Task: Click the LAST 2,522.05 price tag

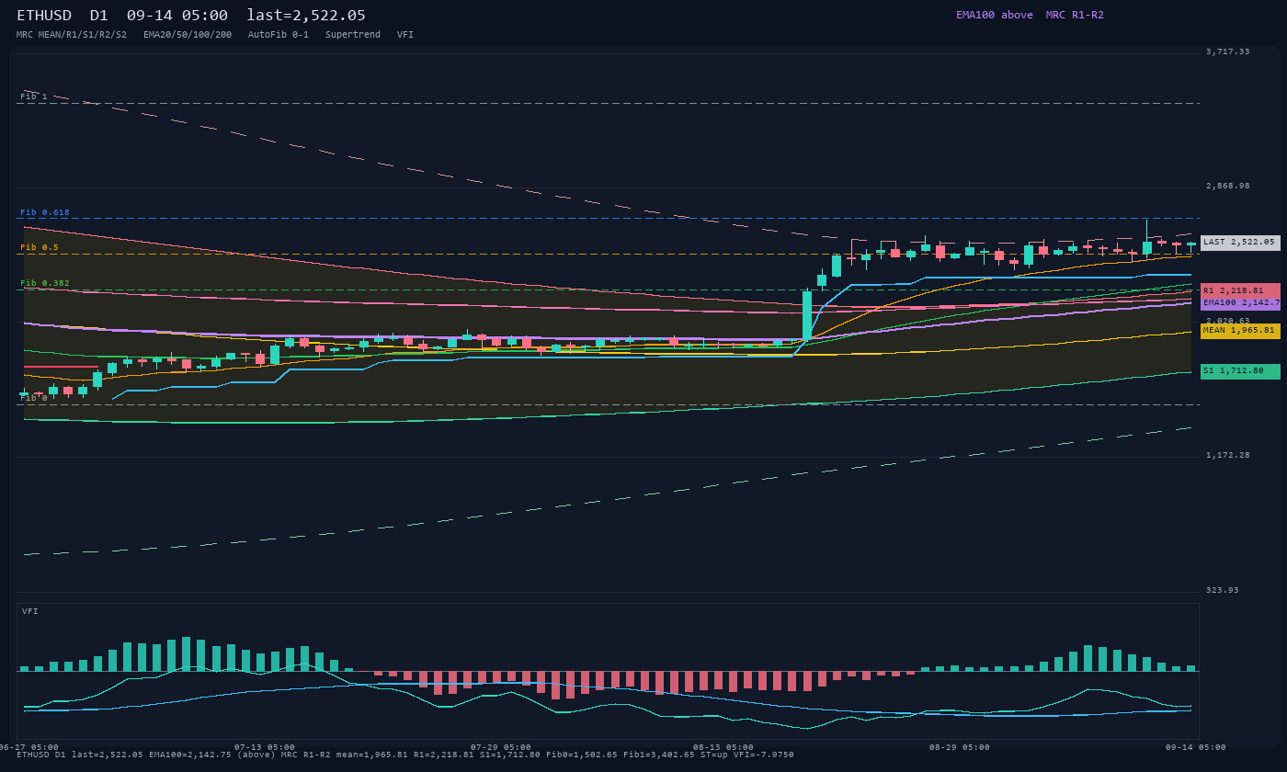Action: click(1240, 243)
